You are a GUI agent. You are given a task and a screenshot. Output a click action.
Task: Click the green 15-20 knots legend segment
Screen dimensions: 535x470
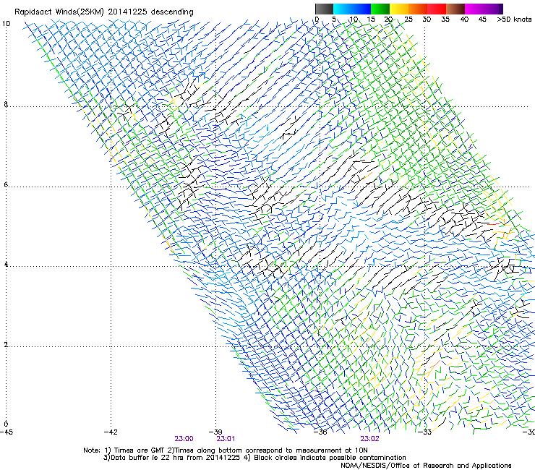coord(380,9)
